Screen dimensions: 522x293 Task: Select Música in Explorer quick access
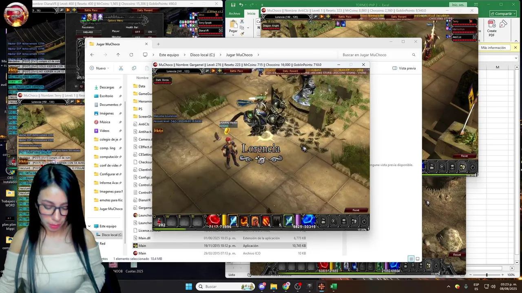105,122
